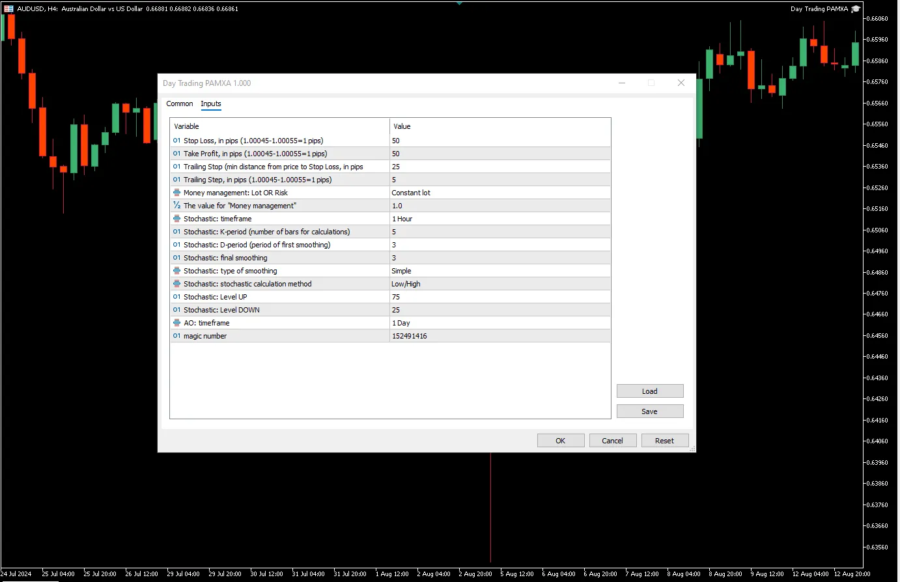Screen dimensions: 900x582
Task: Open the AO timeframe 1 Day dropdown
Action: tap(499, 323)
